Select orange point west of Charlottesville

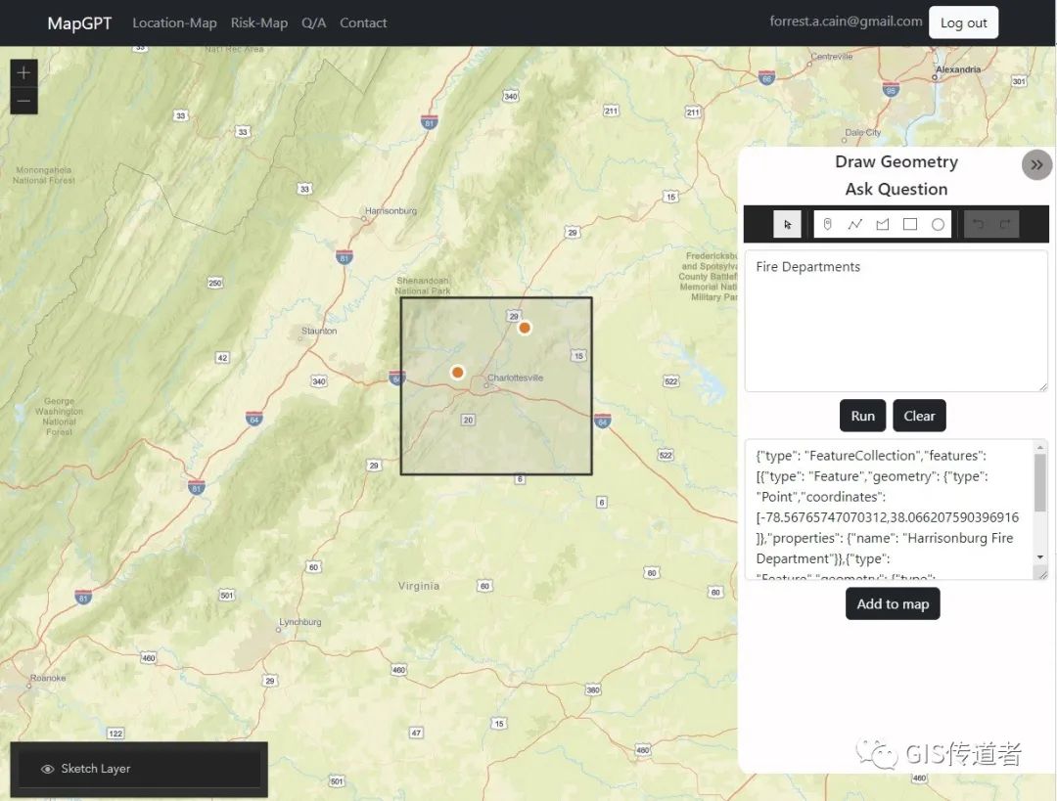pos(458,372)
